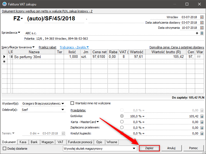Open help with Pomoc button

pos(193,148)
